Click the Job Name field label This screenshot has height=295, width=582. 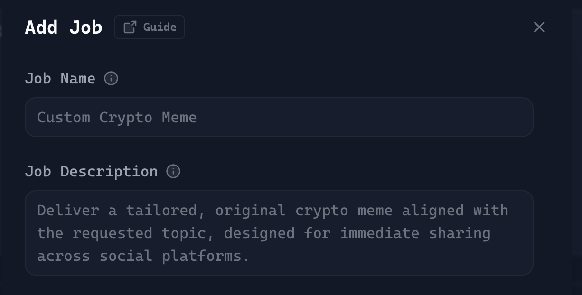click(x=60, y=78)
